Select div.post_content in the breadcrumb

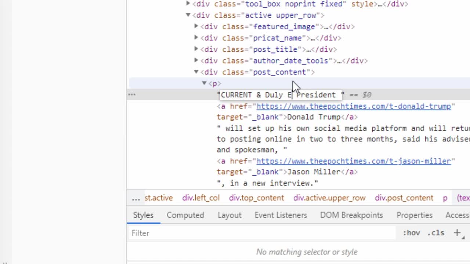(x=404, y=198)
